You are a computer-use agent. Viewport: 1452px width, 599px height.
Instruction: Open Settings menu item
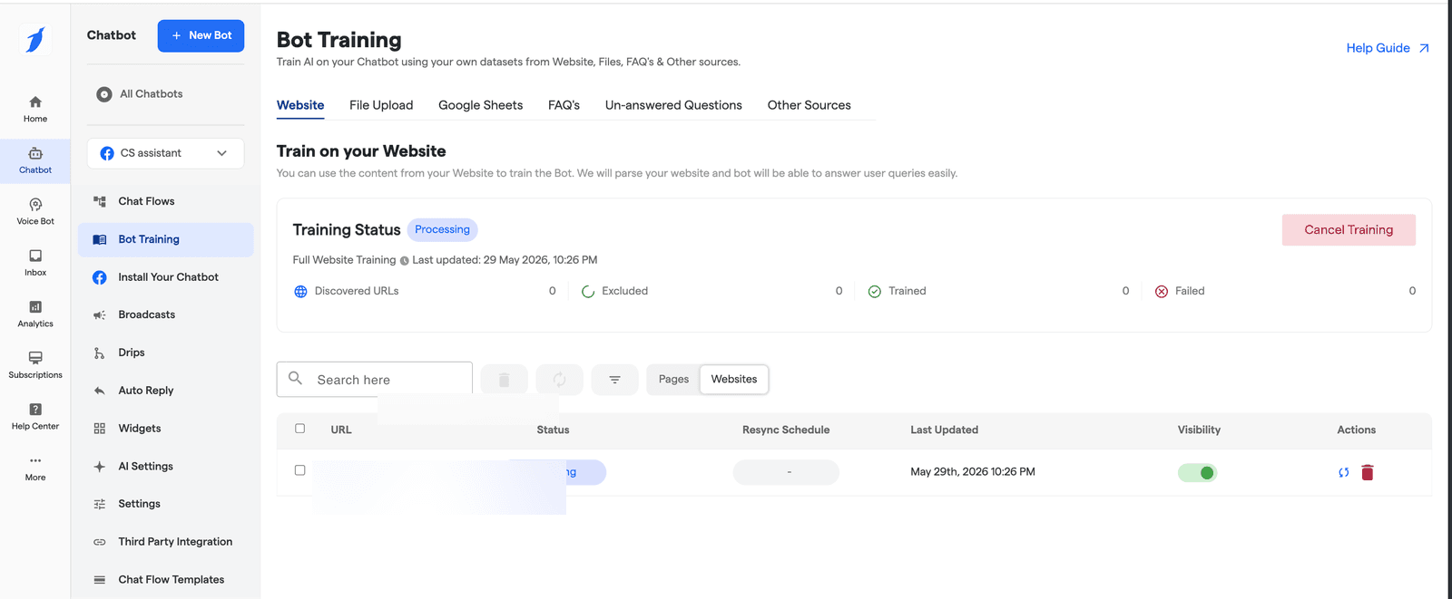coord(166,504)
